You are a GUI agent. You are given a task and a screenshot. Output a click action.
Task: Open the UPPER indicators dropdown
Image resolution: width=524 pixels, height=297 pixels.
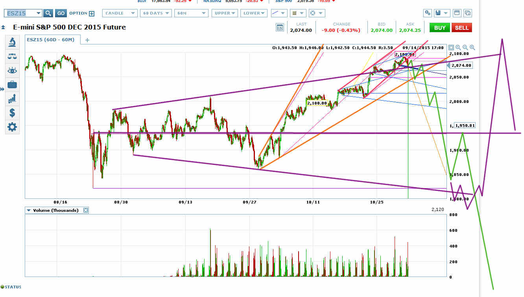click(x=225, y=13)
